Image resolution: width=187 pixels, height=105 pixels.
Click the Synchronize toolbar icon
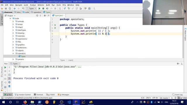pyautogui.click(x=10, y=8)
